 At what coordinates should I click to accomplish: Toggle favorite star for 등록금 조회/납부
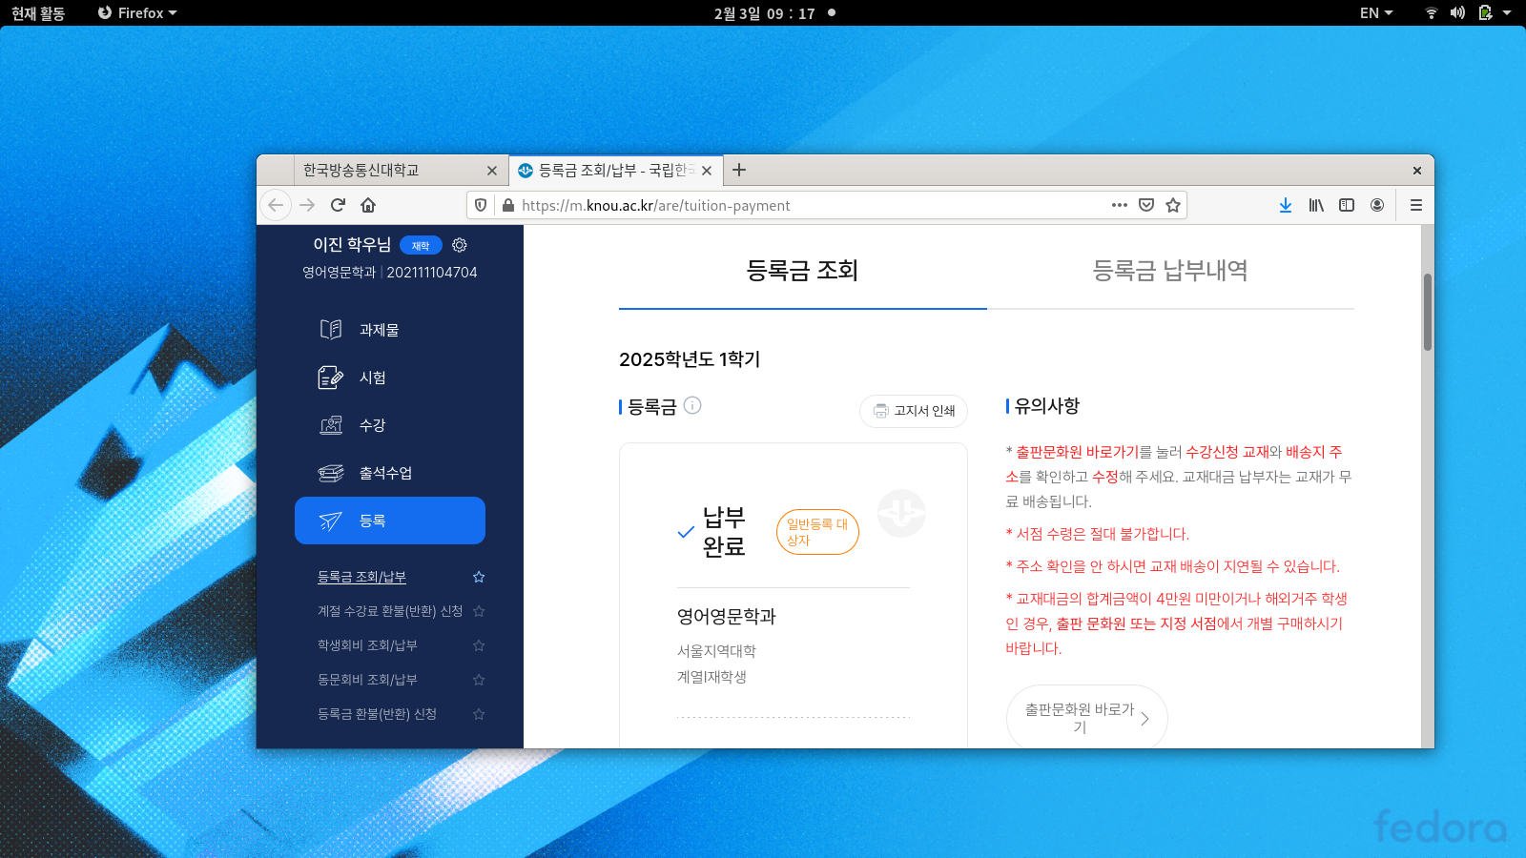tap(479, 577)
